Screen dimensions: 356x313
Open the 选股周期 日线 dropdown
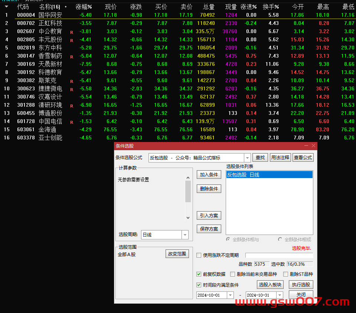[x=185, y=235]
